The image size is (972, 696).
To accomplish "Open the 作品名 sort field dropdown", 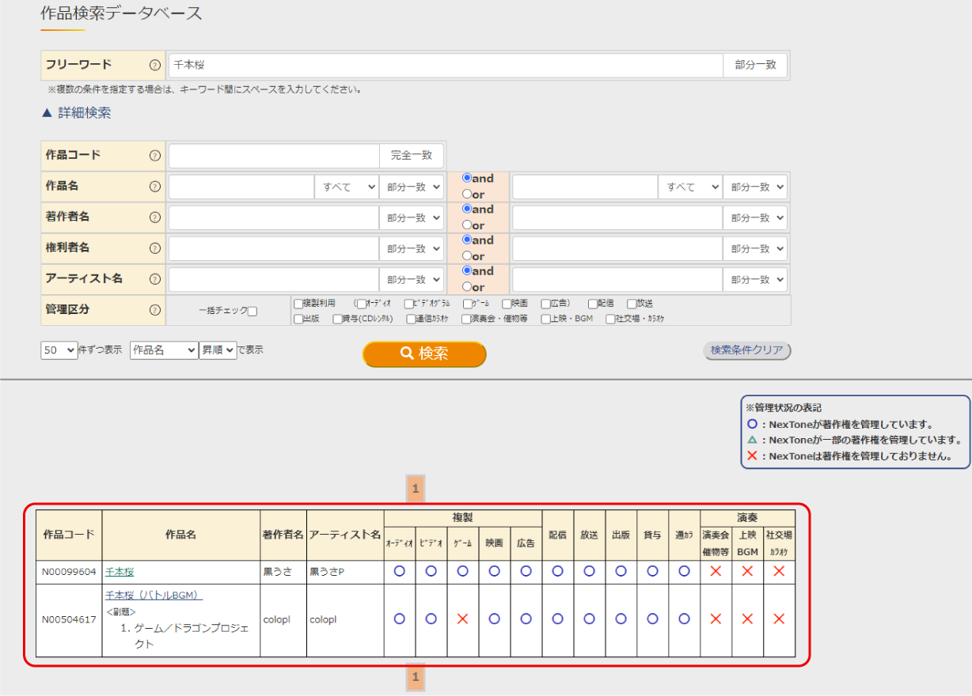I will (164, 350).
